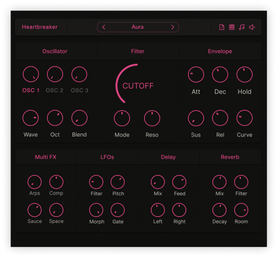
Task: Click the LFOs section header
Action: click(x=107, y=157)
